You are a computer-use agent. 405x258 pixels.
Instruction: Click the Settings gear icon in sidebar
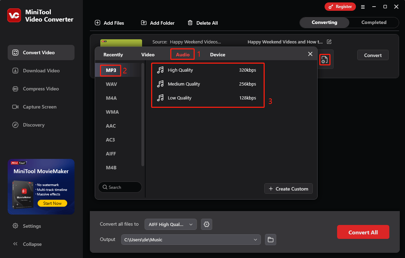tap(16, 226)
